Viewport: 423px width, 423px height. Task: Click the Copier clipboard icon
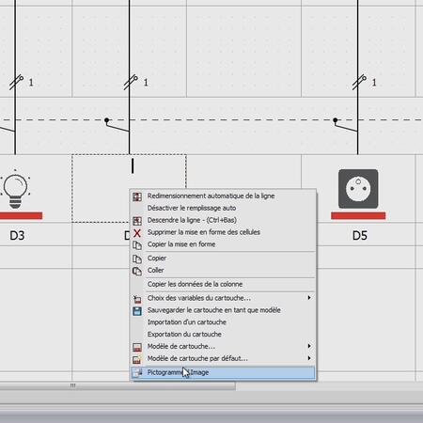point(137,258)
